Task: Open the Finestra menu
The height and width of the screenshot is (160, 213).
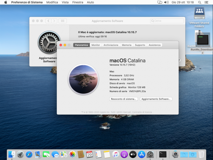Action: [x=78, y=2]
